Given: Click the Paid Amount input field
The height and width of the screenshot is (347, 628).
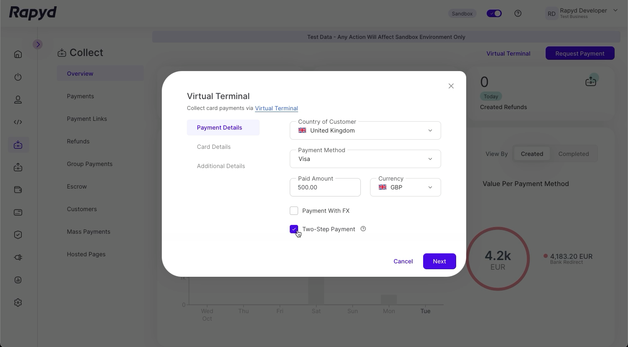Looking at the screenshot, I should pos(325,187).
